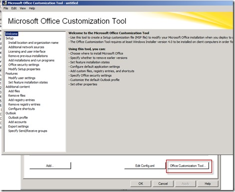Click Cancel in the background dialog
This screenshot has width=235, height=192.
163,184
